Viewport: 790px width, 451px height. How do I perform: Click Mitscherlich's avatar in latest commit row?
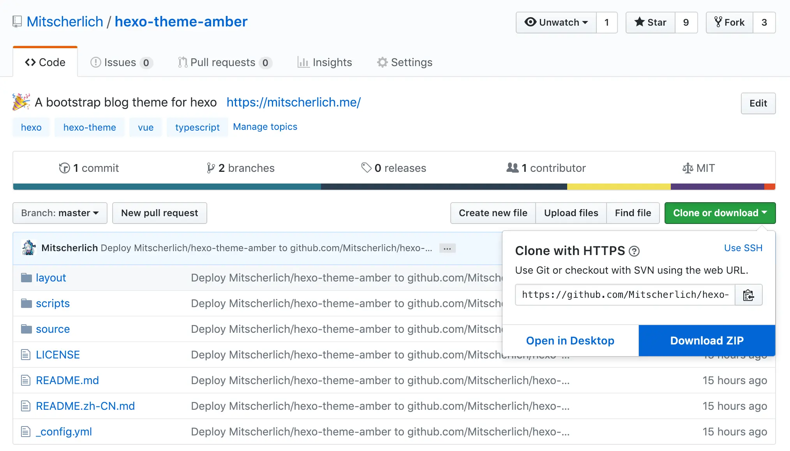click(29, 248)
